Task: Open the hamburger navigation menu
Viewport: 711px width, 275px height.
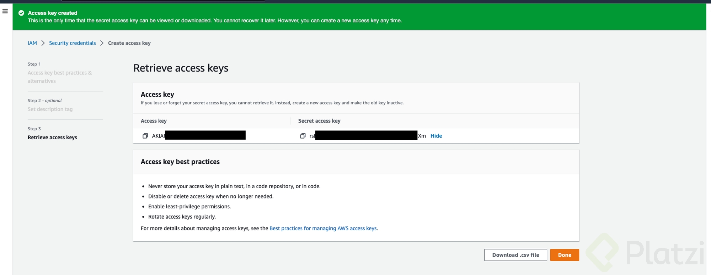Action: pyautogui.click(x=5, y=11)
